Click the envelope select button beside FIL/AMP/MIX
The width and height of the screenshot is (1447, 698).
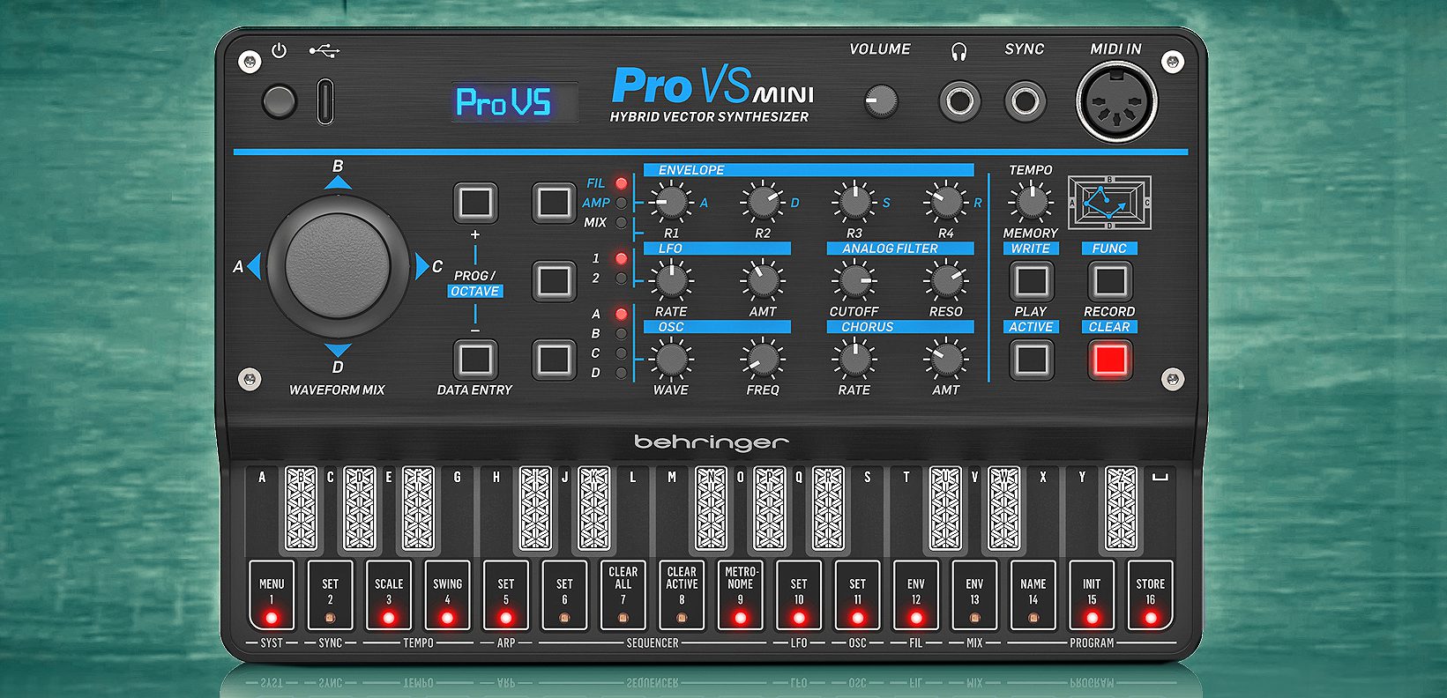554,202
